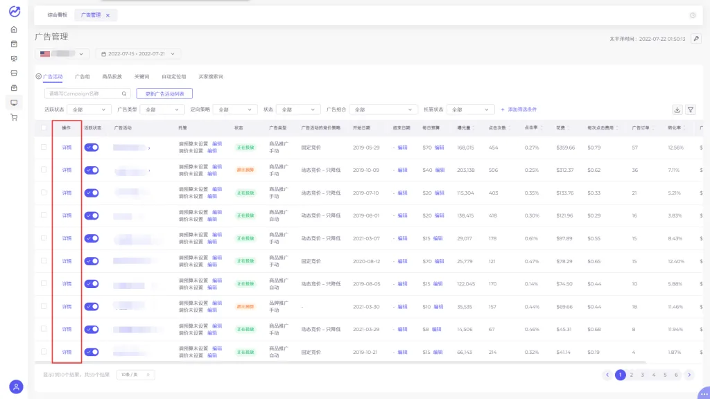Click the calendar icon in date range
This screenshot has width=710, height=399.
click(104, 54)
